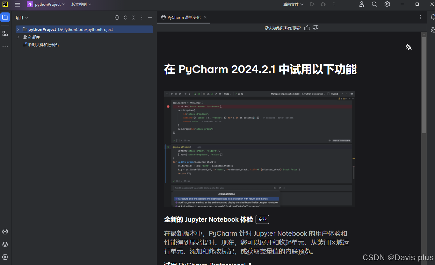
Task: Open the Python Console tool window
Action: pos(5,232)
